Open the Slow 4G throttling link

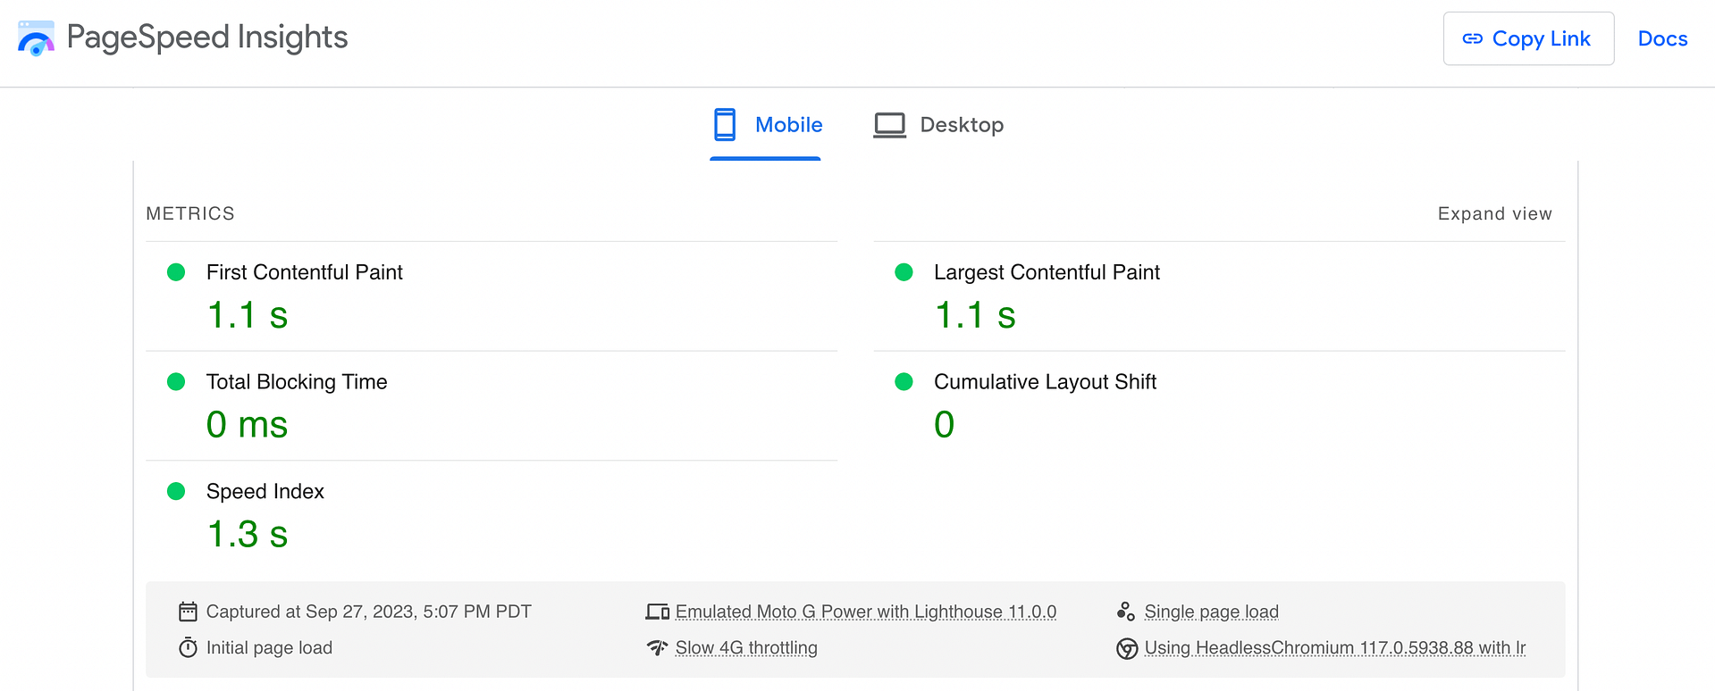point(746,648)
